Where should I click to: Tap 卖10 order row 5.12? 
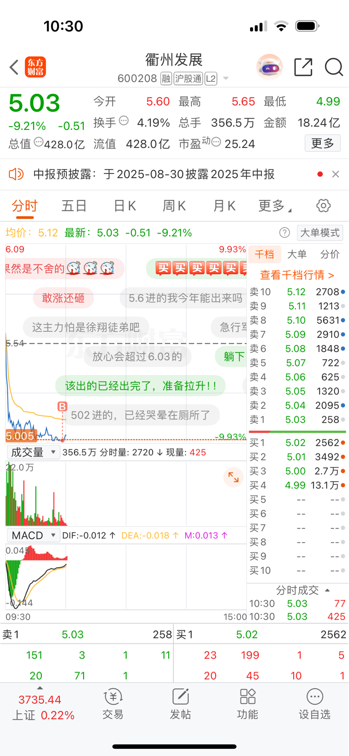tap(297, 292)
